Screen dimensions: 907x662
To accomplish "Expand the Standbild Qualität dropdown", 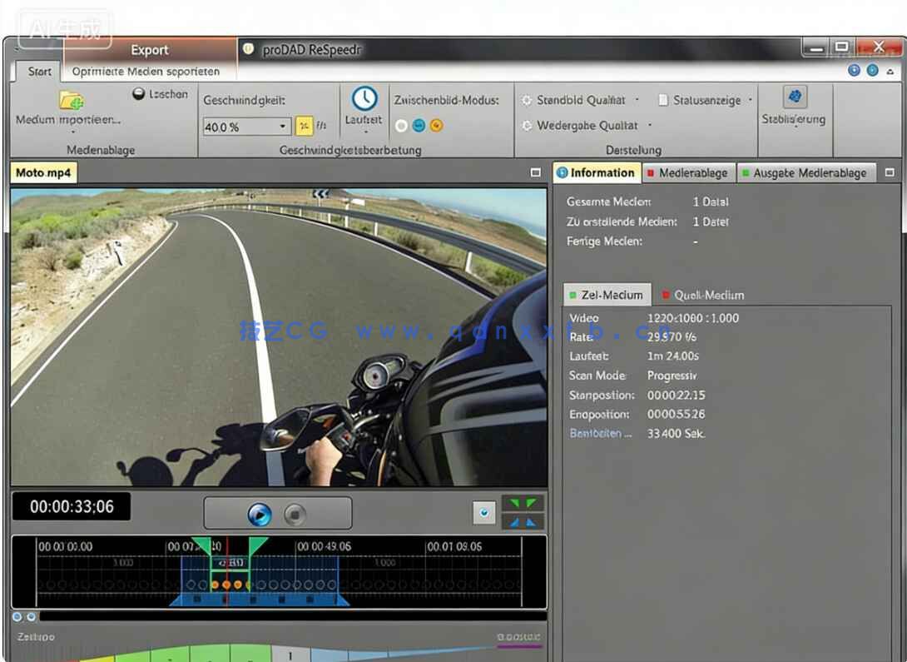I will click(637, 100).
